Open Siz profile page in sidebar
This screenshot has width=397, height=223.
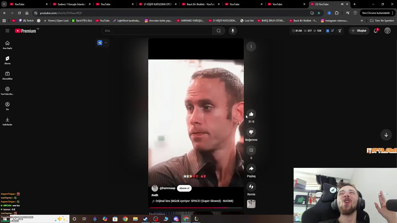pos(7,106)
